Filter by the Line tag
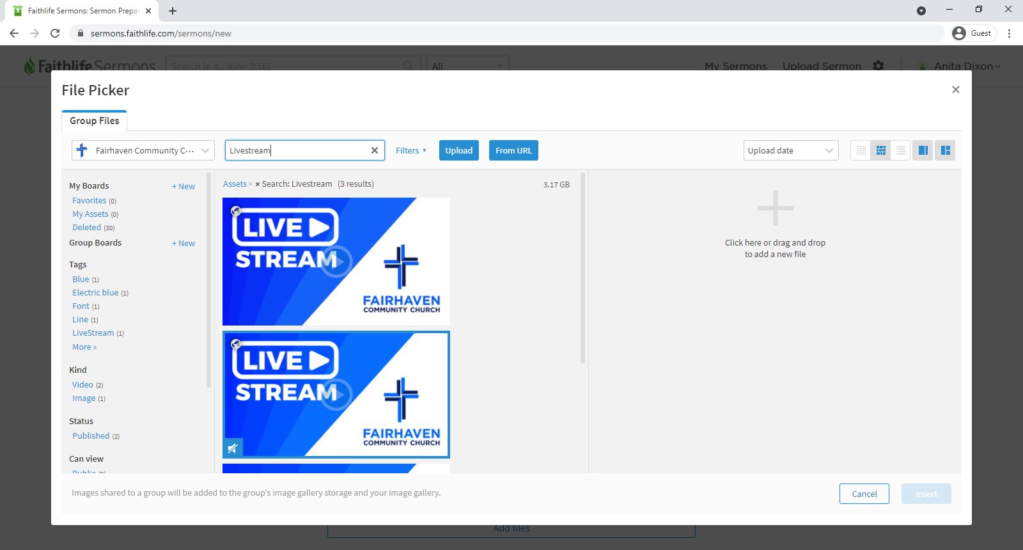Viewport: 1023px width, 550px height. tap(81, 320)
